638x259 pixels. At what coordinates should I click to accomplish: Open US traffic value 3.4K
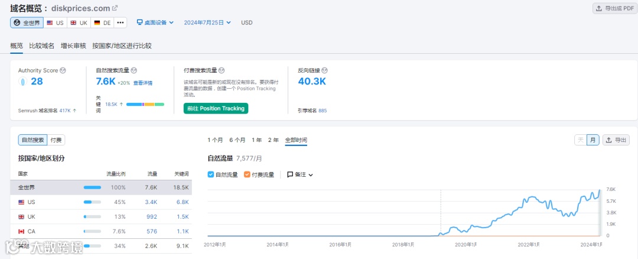point(151,202)
